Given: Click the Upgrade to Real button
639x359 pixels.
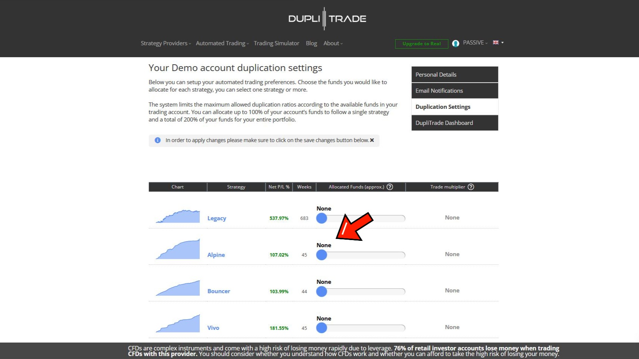Looking at the screenshot, I should [x=422, y=44].
